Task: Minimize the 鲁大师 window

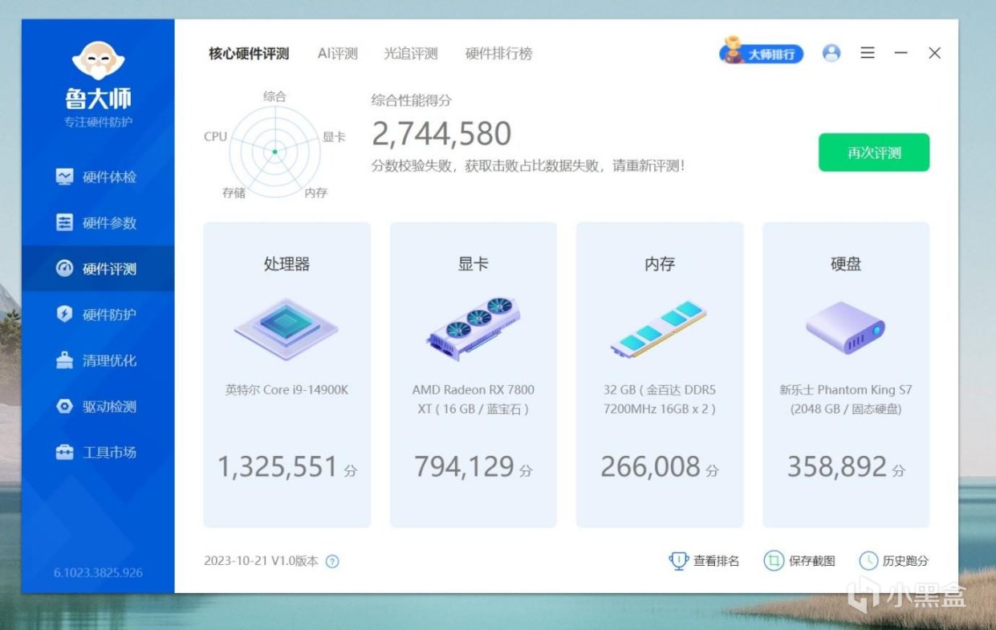Action: [901, 53]
